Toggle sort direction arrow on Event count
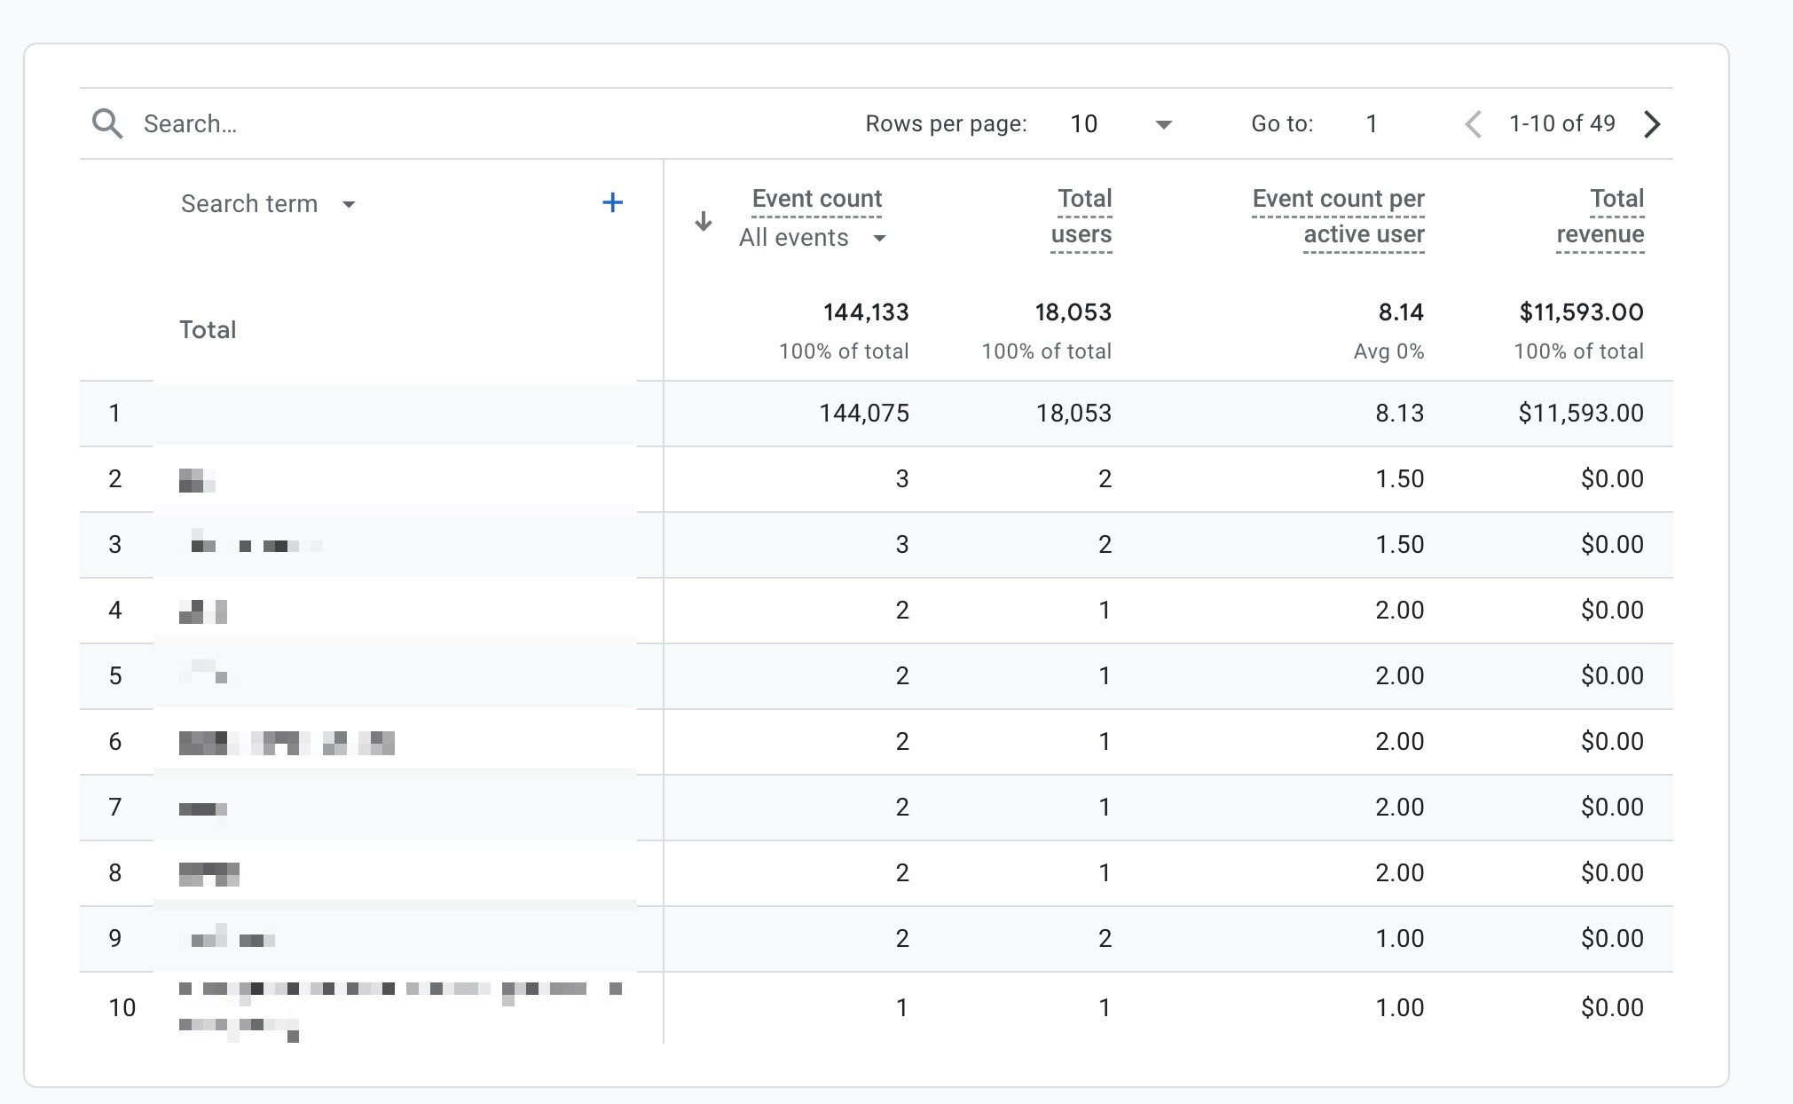Image resolution: width=1793 pixels, height=1104 pixels. [x=704, y=221]
